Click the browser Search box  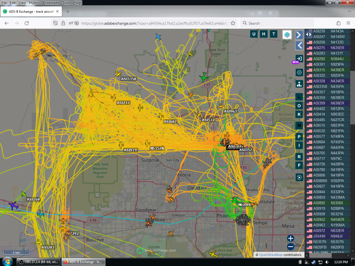click(277, 23)
